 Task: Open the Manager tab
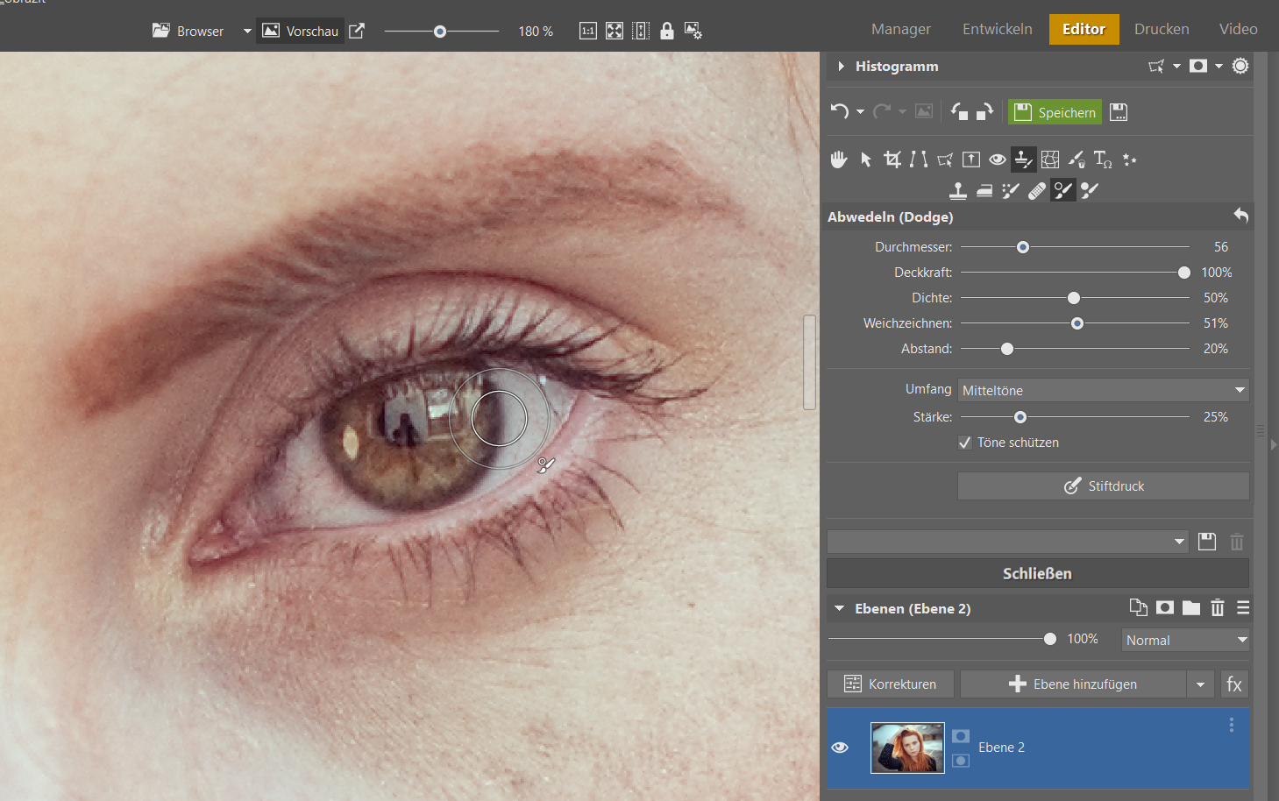pos(901,29)
